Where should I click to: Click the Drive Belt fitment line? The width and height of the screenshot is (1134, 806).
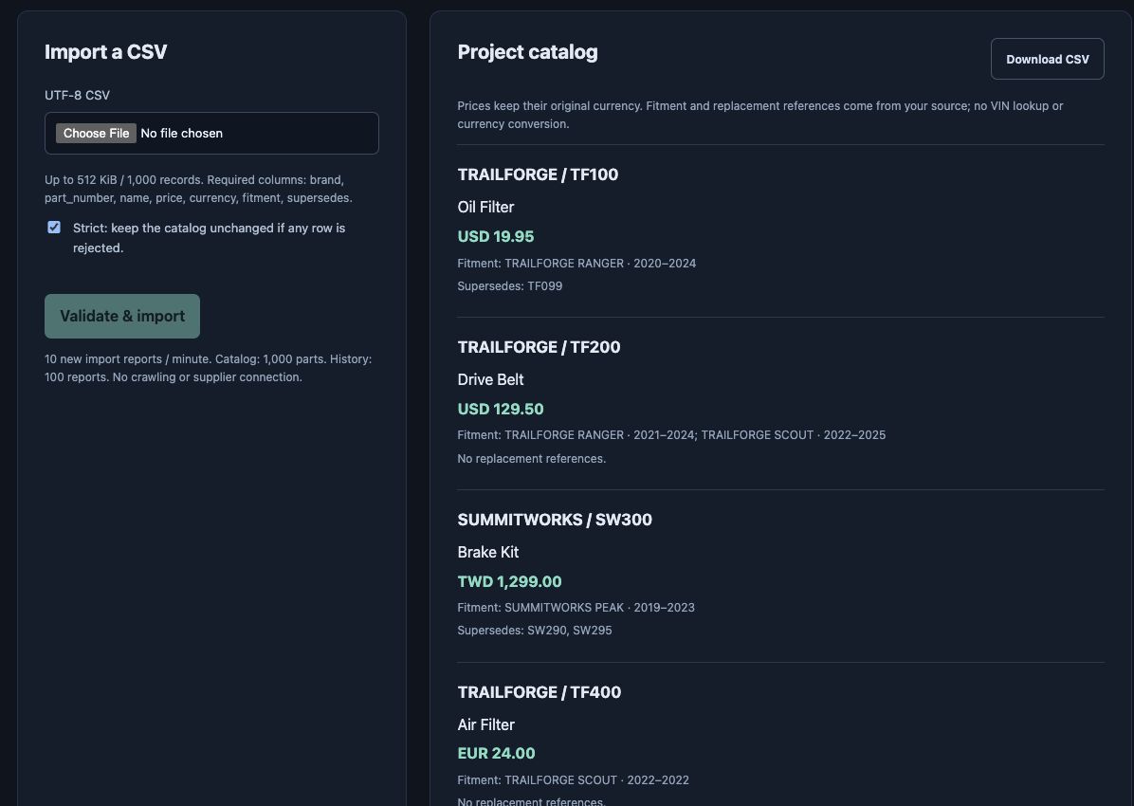[672, 435]
